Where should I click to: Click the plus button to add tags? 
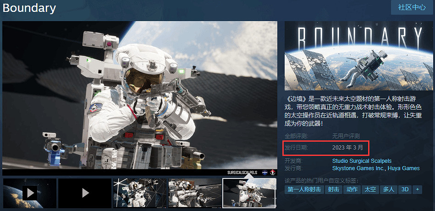(x=417, y=189)
